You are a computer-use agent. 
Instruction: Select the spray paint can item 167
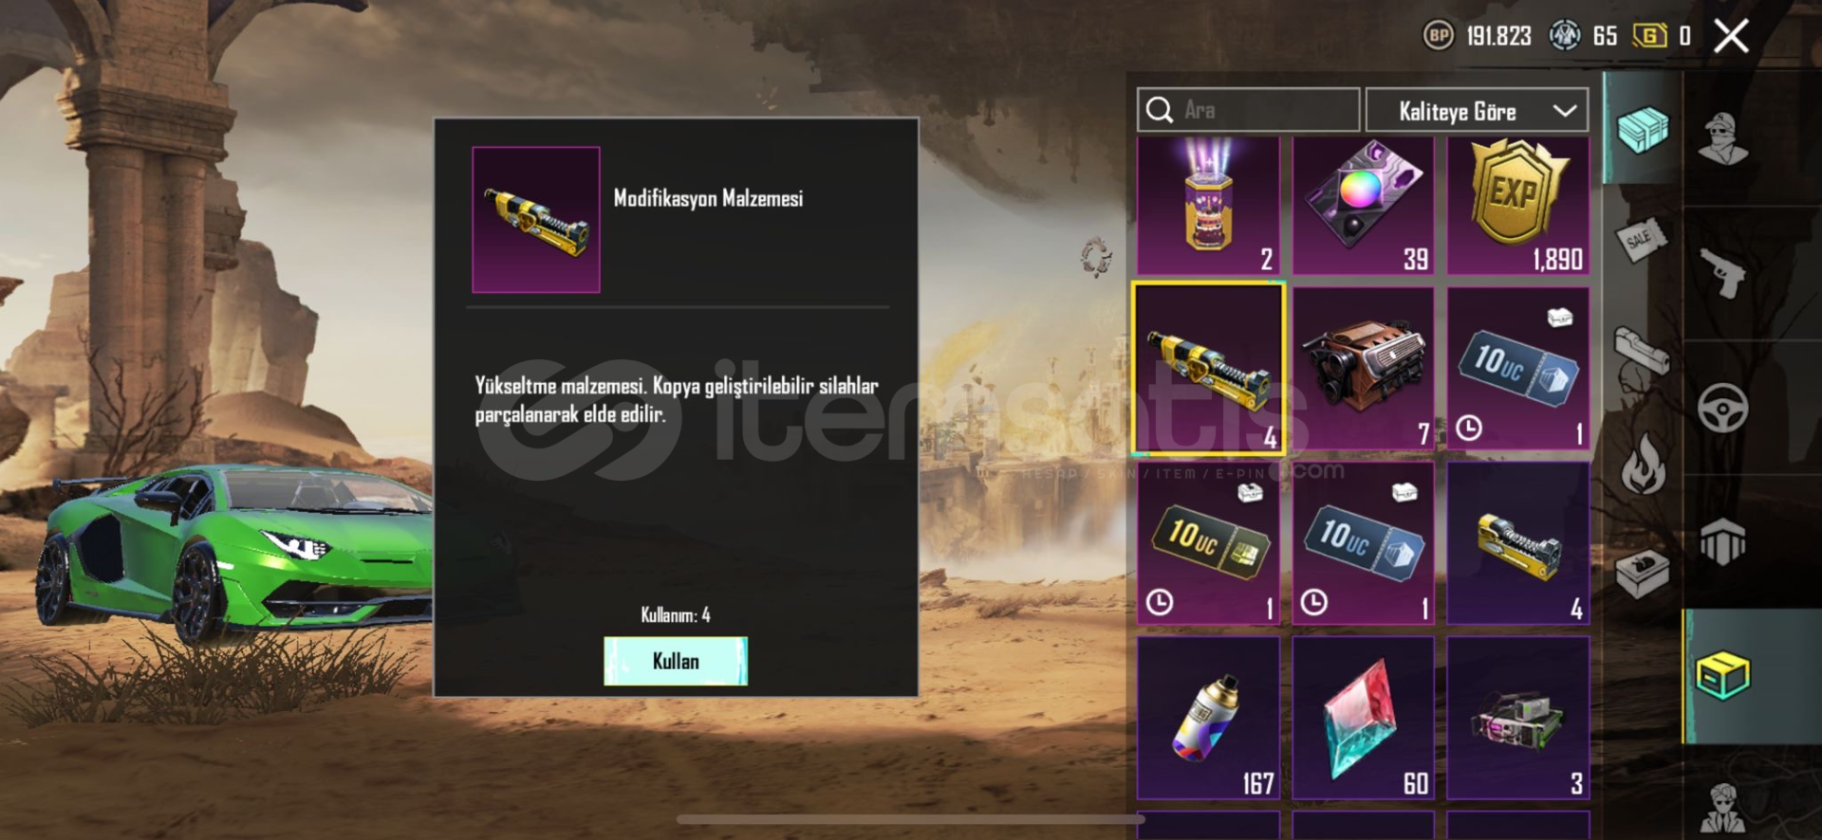click(x=1208, y=718)
